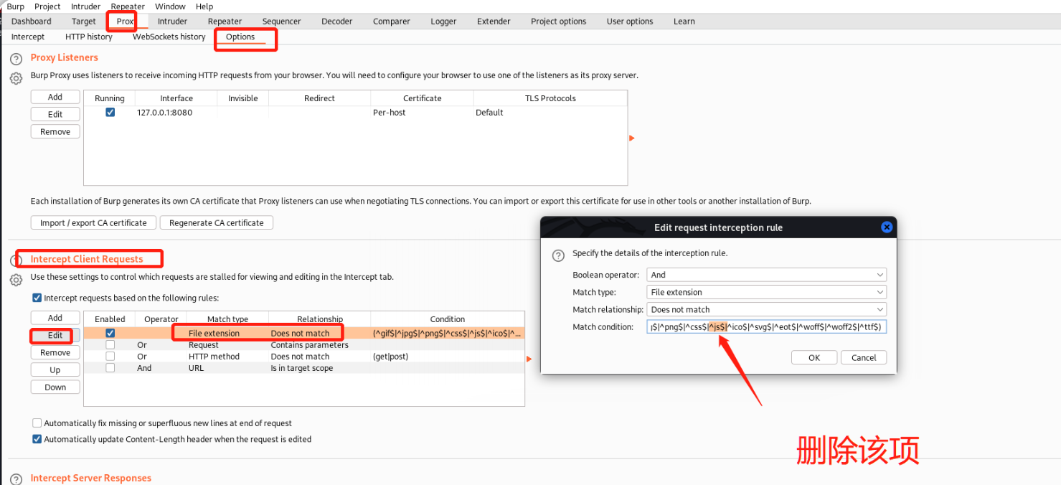Edit the selected proxy listener
This screenshot has width=1061, height=485.
pyautogui.click(x=55, y=114)
